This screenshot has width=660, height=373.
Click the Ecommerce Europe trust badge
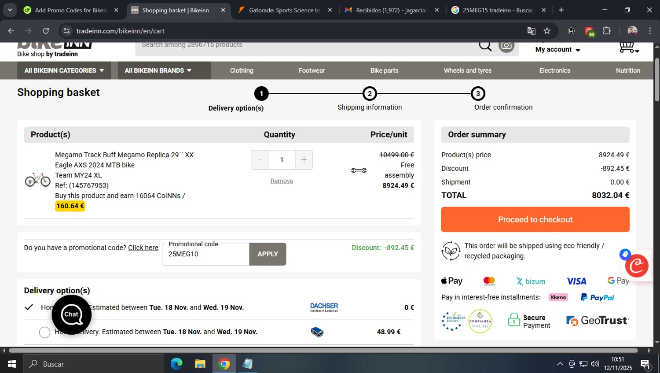click(453, 321)
